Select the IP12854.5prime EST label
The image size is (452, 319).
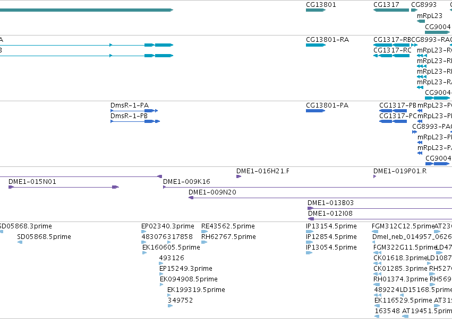point(331,237)
